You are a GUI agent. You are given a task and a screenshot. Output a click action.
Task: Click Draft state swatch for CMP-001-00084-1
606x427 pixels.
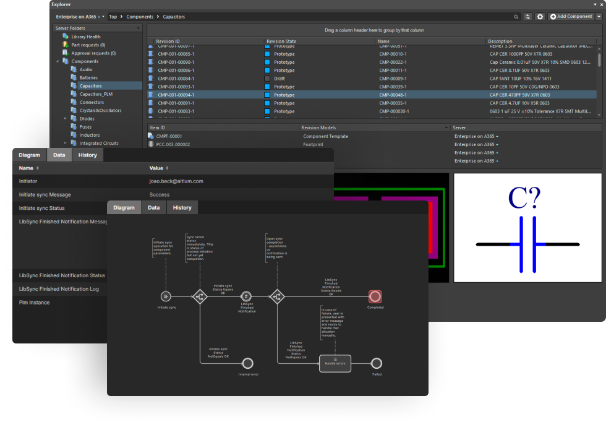tap(267, 79)
